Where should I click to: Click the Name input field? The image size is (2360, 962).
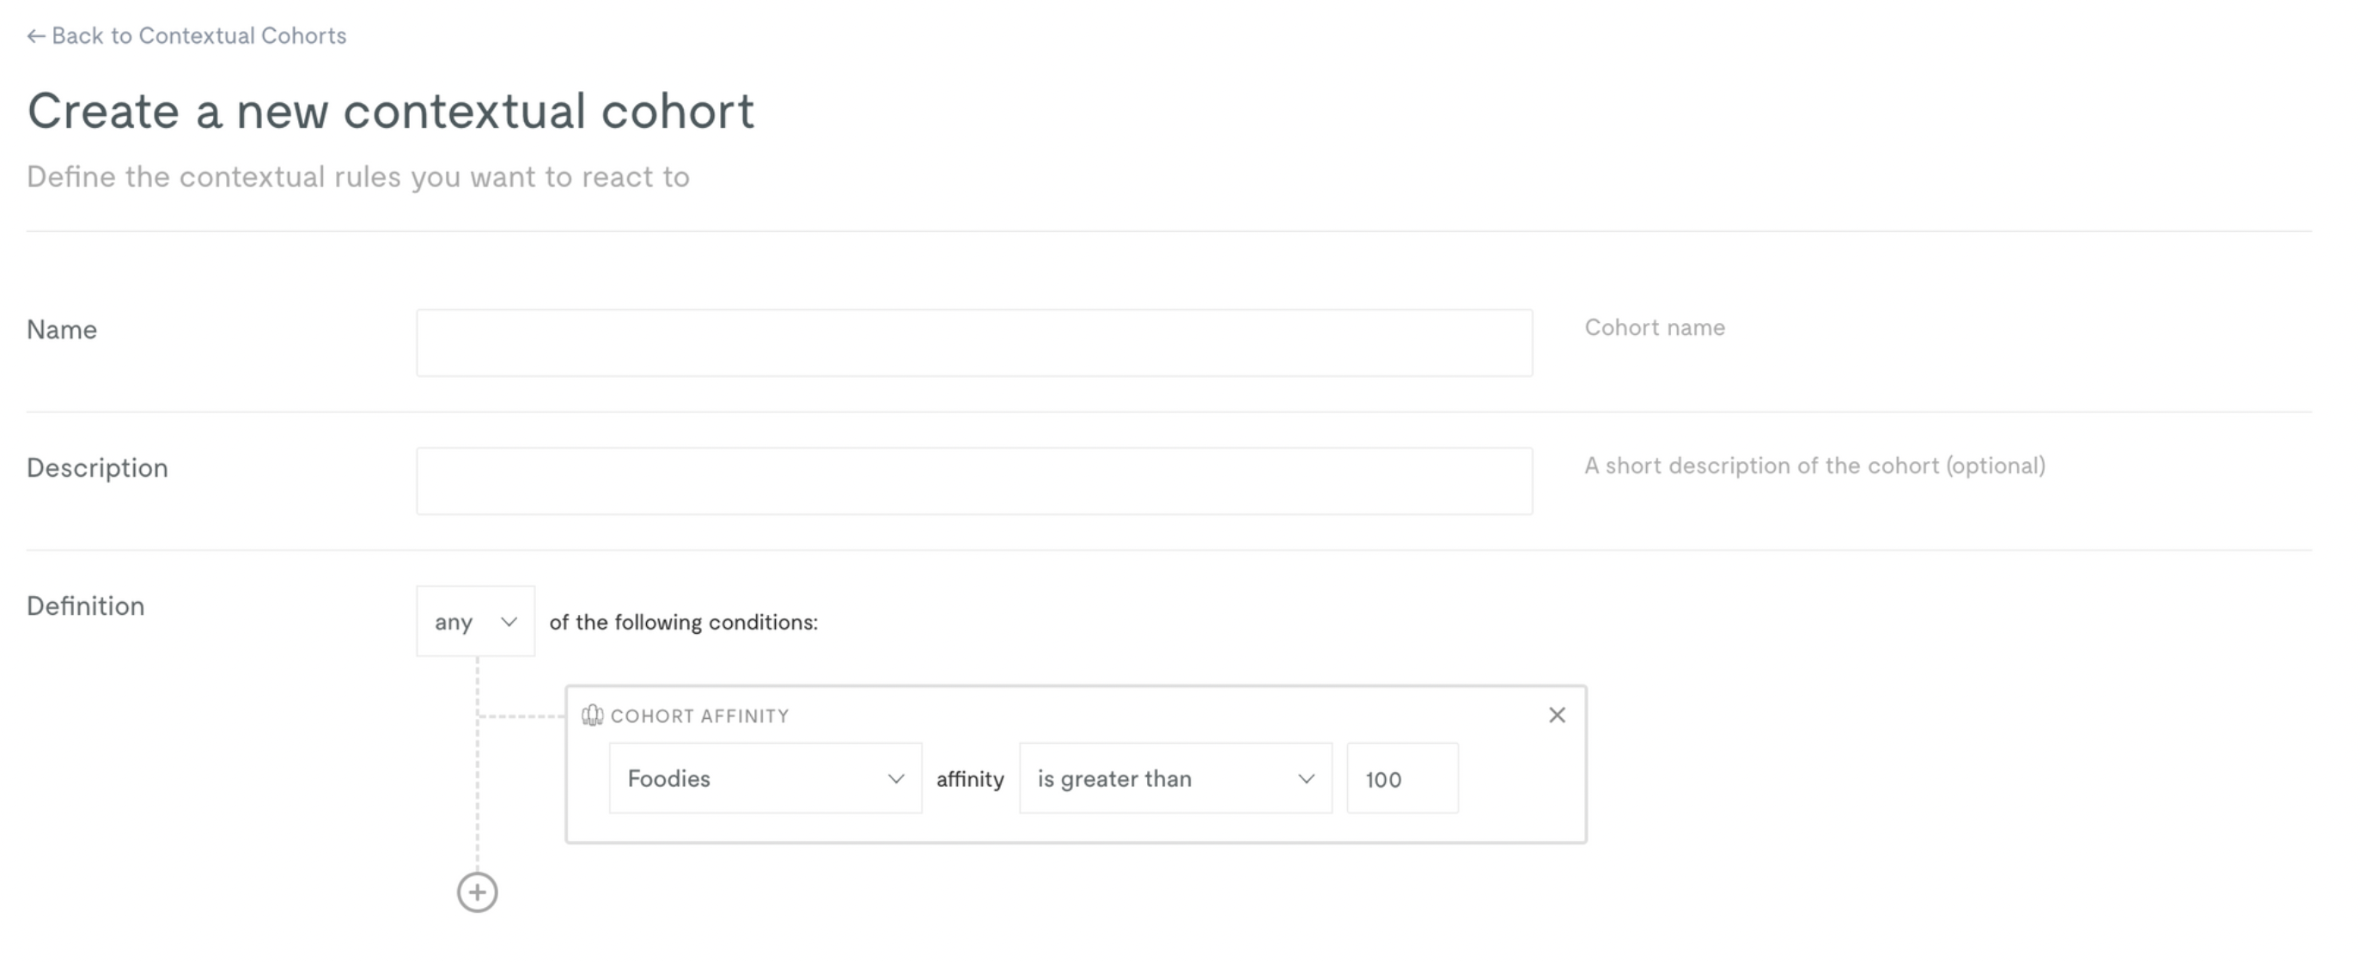click(974, 343)
